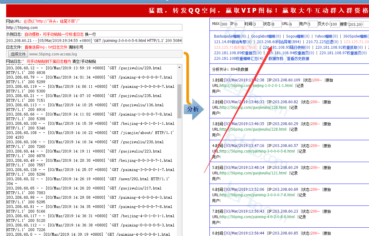Click the 换一行 link
This screenshot has height=236, width=369.
[90, 34]
